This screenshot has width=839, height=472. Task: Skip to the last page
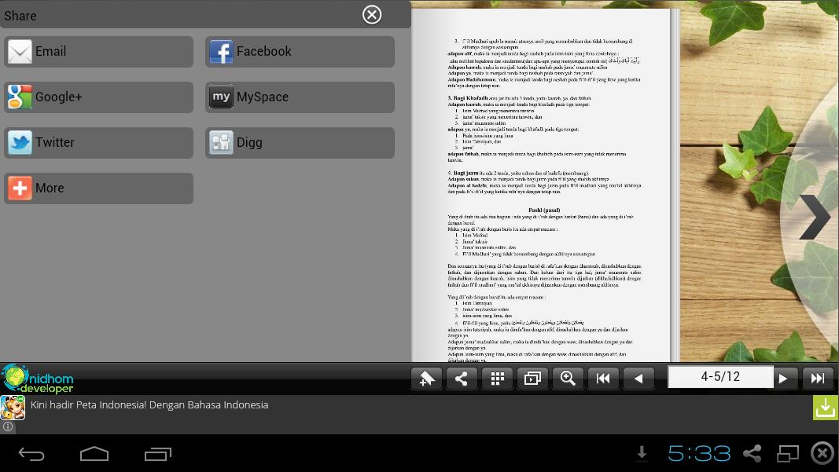point(818,379)
